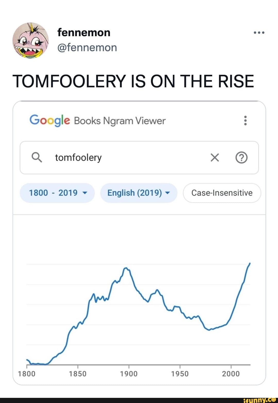This screenshot has height=403, width=278.
Task: Expand the English (2019) corpus dropdown
Action: (x=139, y=193)
